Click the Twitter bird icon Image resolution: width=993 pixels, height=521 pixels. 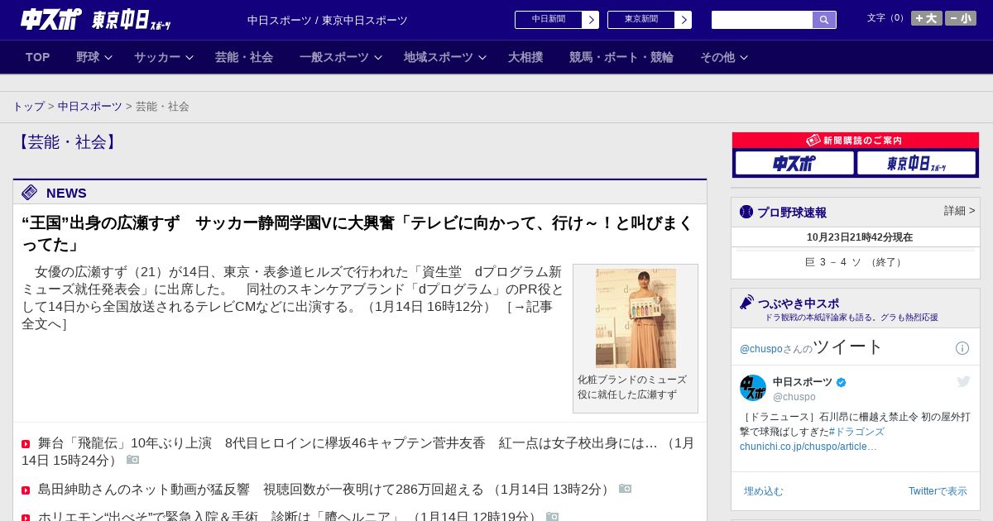[963, 381]
